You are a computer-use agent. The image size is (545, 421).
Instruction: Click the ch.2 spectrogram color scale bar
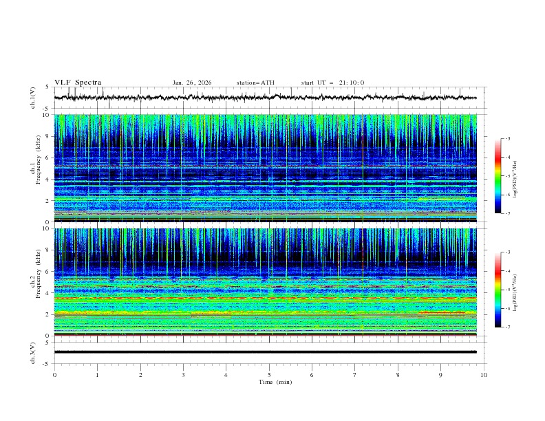pos(498,290)
